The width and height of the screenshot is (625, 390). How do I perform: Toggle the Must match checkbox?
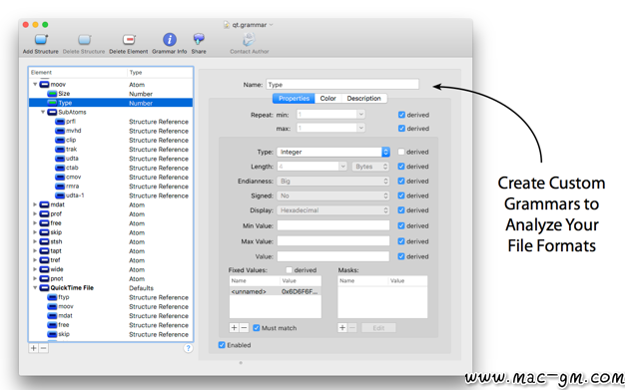click(x=257, y=328)
